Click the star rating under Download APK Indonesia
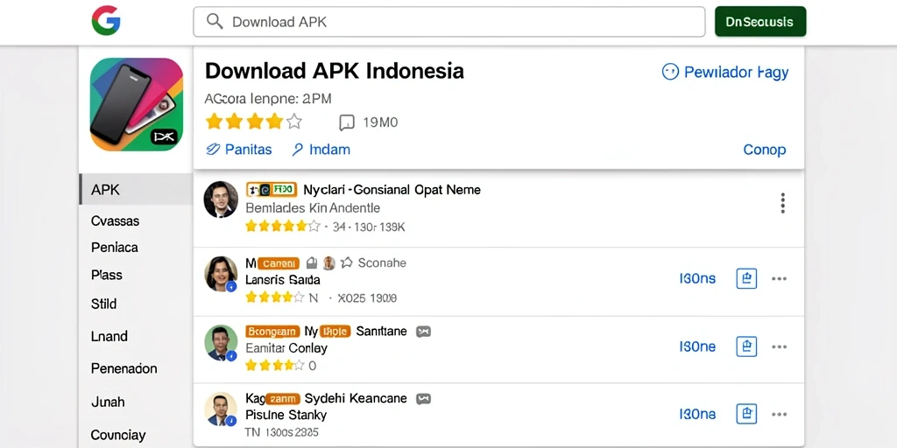The width and height of the screenshot is (897, 448). pyautogui.click(x=253, y=122)
